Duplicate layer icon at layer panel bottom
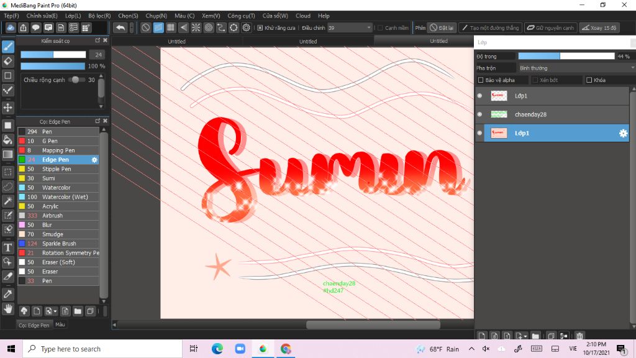Image resolution: width=636 pixels, height=358 pixels. pyautogui.click(x=551, y=336)
